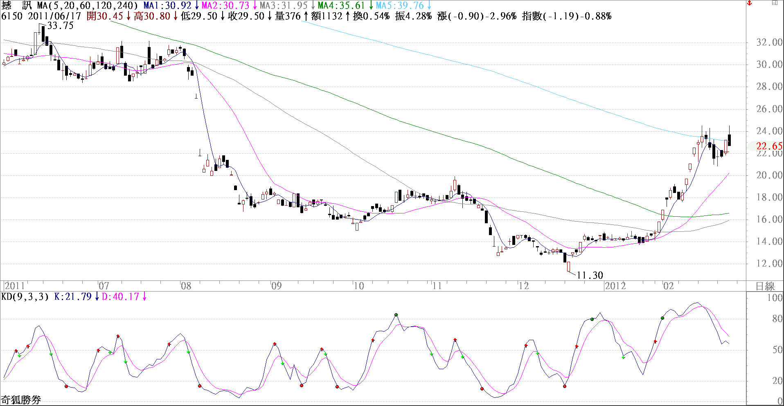Click the 日線 period selector
The image size is (784, 406).
point(765,286)
